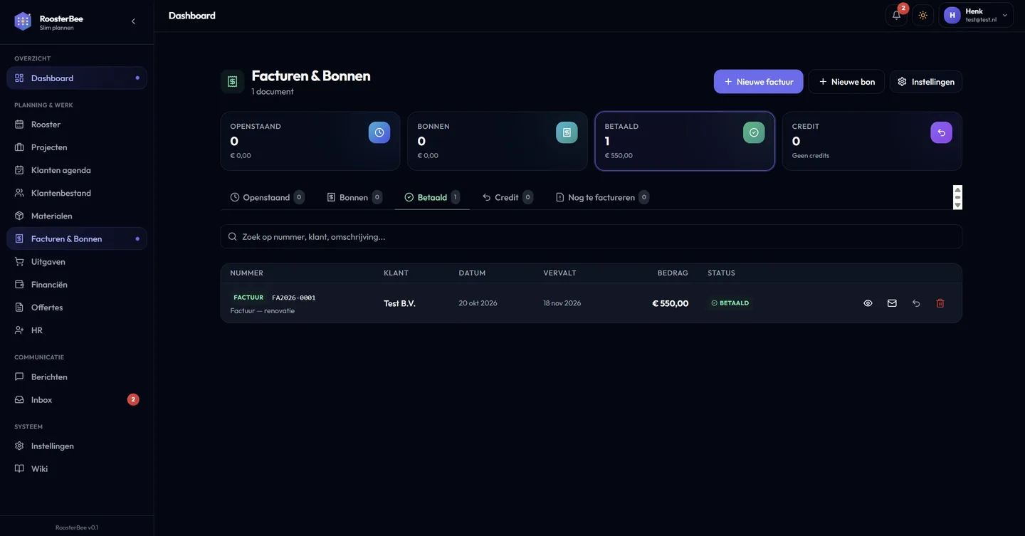Viewport: 1025px width, 536px height.
Task: Email invoice FA2026-0001 via envelope icon
Action: pyautogui.click(x=892, y=303)
